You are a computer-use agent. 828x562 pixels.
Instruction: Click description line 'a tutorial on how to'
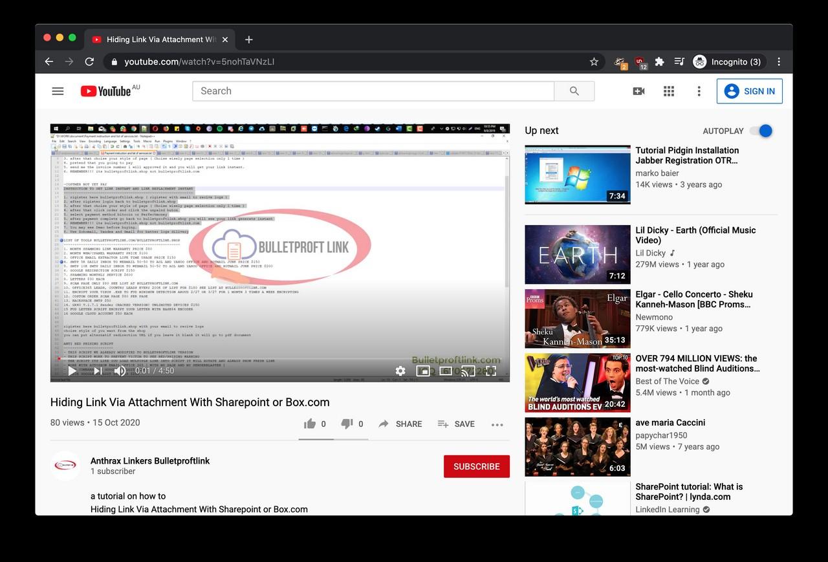128,497
